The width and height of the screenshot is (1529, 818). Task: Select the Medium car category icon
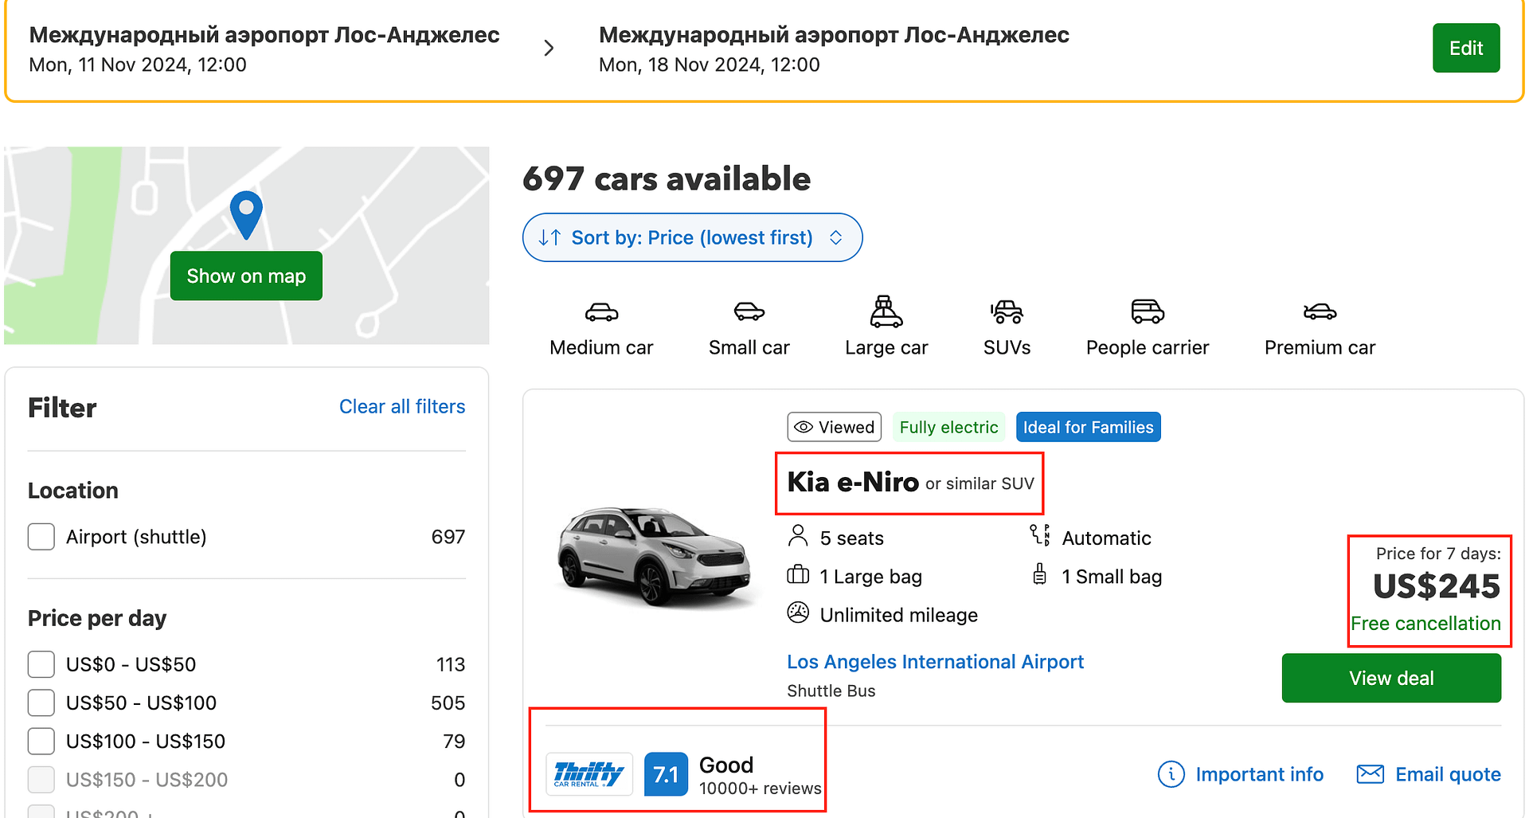point(601,312)
